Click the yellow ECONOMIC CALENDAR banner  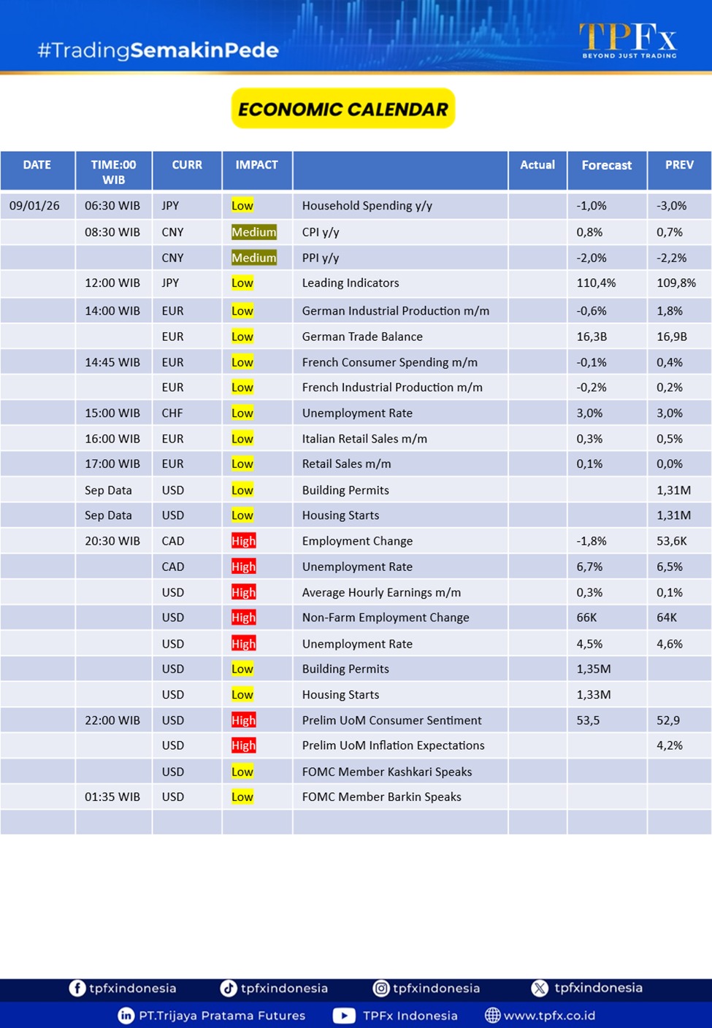pos(343,109)
